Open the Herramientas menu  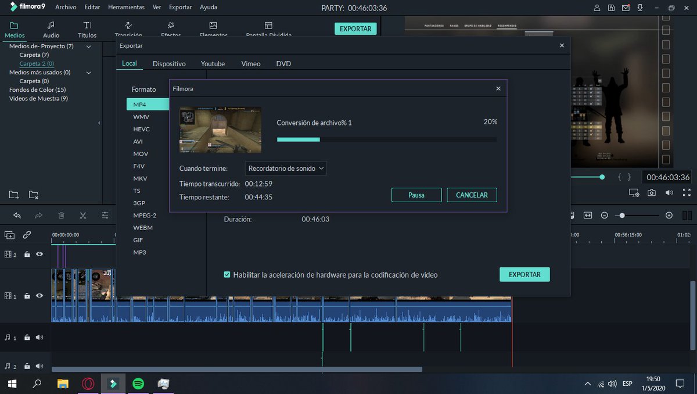[126, 8]
